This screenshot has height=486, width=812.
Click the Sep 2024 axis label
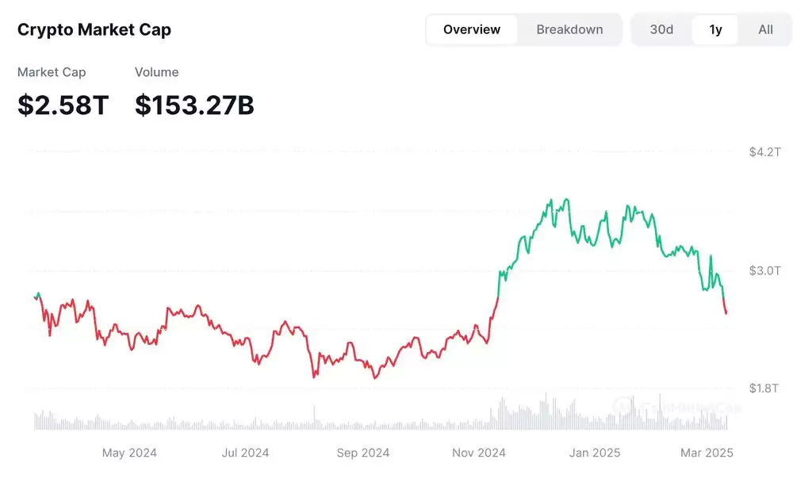pos(363,453)
